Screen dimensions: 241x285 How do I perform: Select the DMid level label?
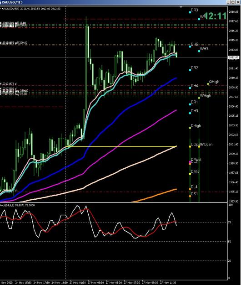pos(195,171)
